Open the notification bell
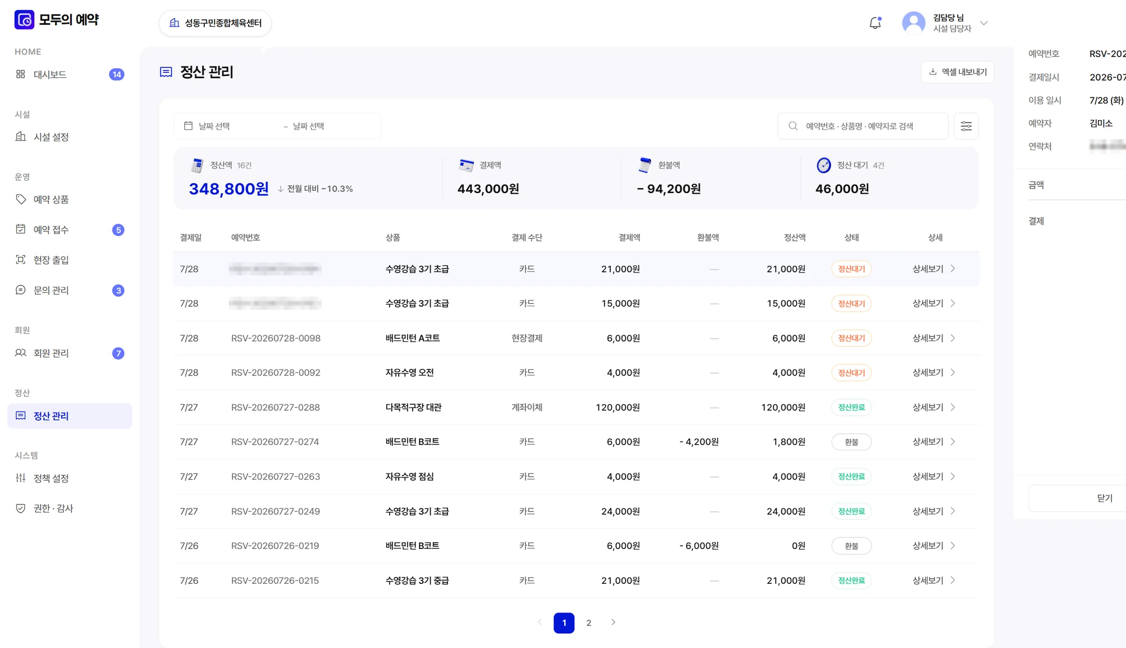This screenshot has height=648, width=1126. tap(875, 23)
